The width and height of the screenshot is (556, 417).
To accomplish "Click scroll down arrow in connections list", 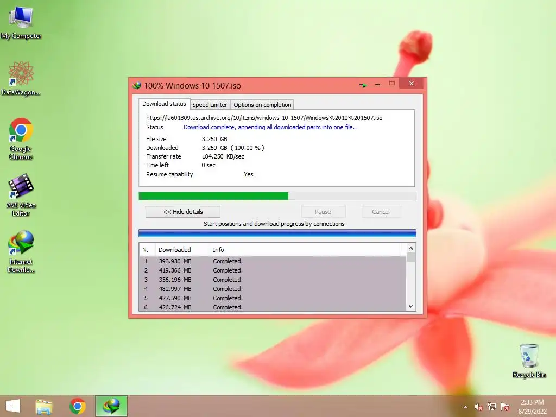I will 410,306.
